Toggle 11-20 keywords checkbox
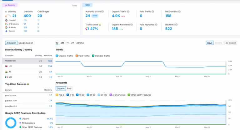The width and height of the screenshot is (240, 130). click(x=77, y=95)
